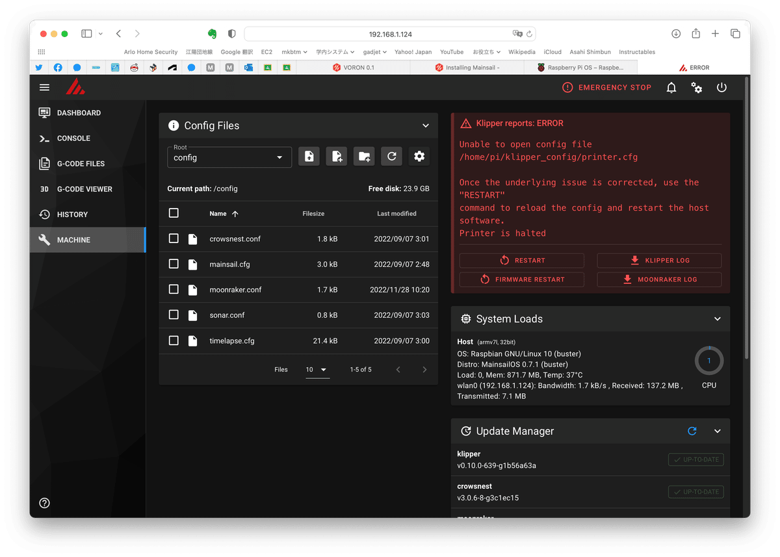This screenshot has height=557, width=780.
Task: Collapse the Config Files panel
Action: [426, 125]
